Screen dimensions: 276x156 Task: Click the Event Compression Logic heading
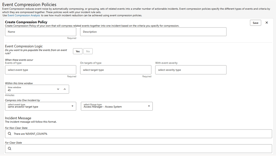(24, 46)
